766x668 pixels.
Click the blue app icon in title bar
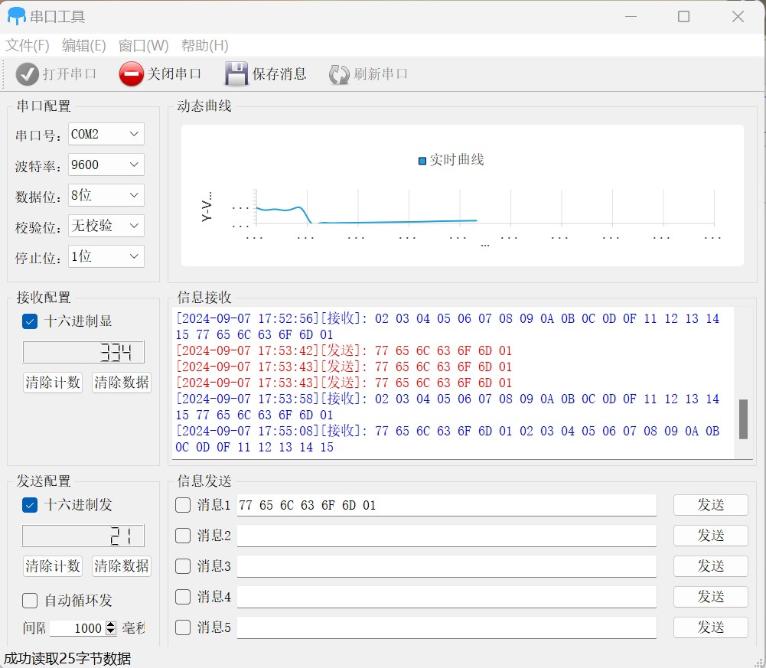[16, 16]
